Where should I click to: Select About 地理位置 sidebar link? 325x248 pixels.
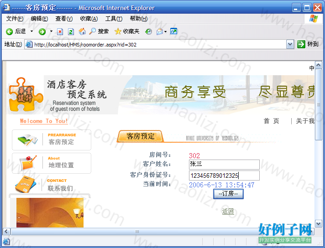tap(52, 163)
